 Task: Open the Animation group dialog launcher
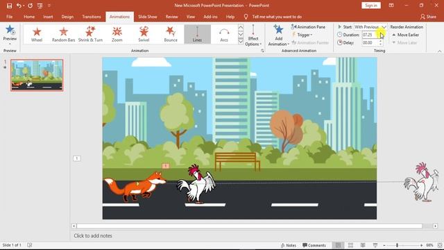point(262,51)
